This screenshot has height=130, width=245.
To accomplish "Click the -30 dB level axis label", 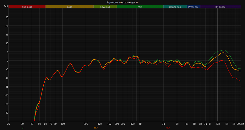I will click(6, 112).
